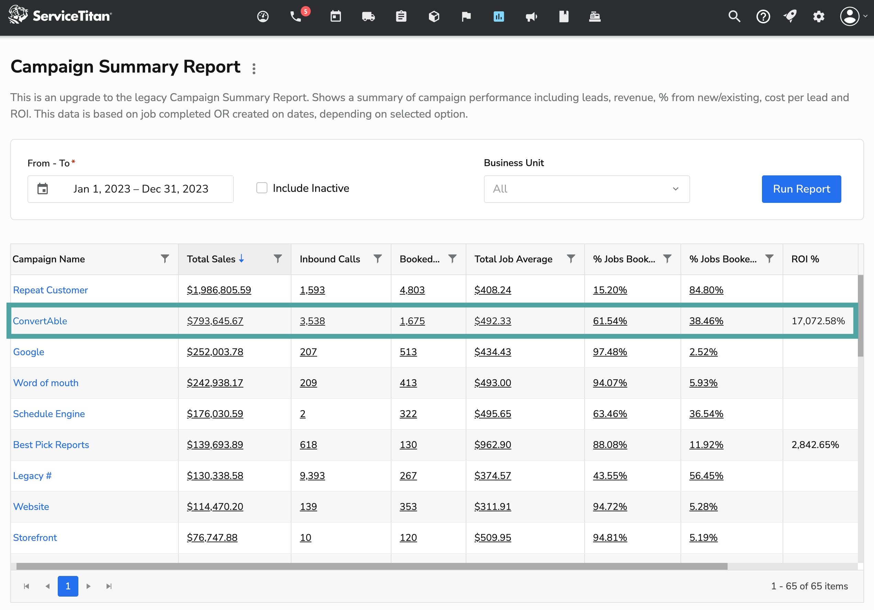
Task: Open the clipboard icon in top nav
Action: coord(401,17)
